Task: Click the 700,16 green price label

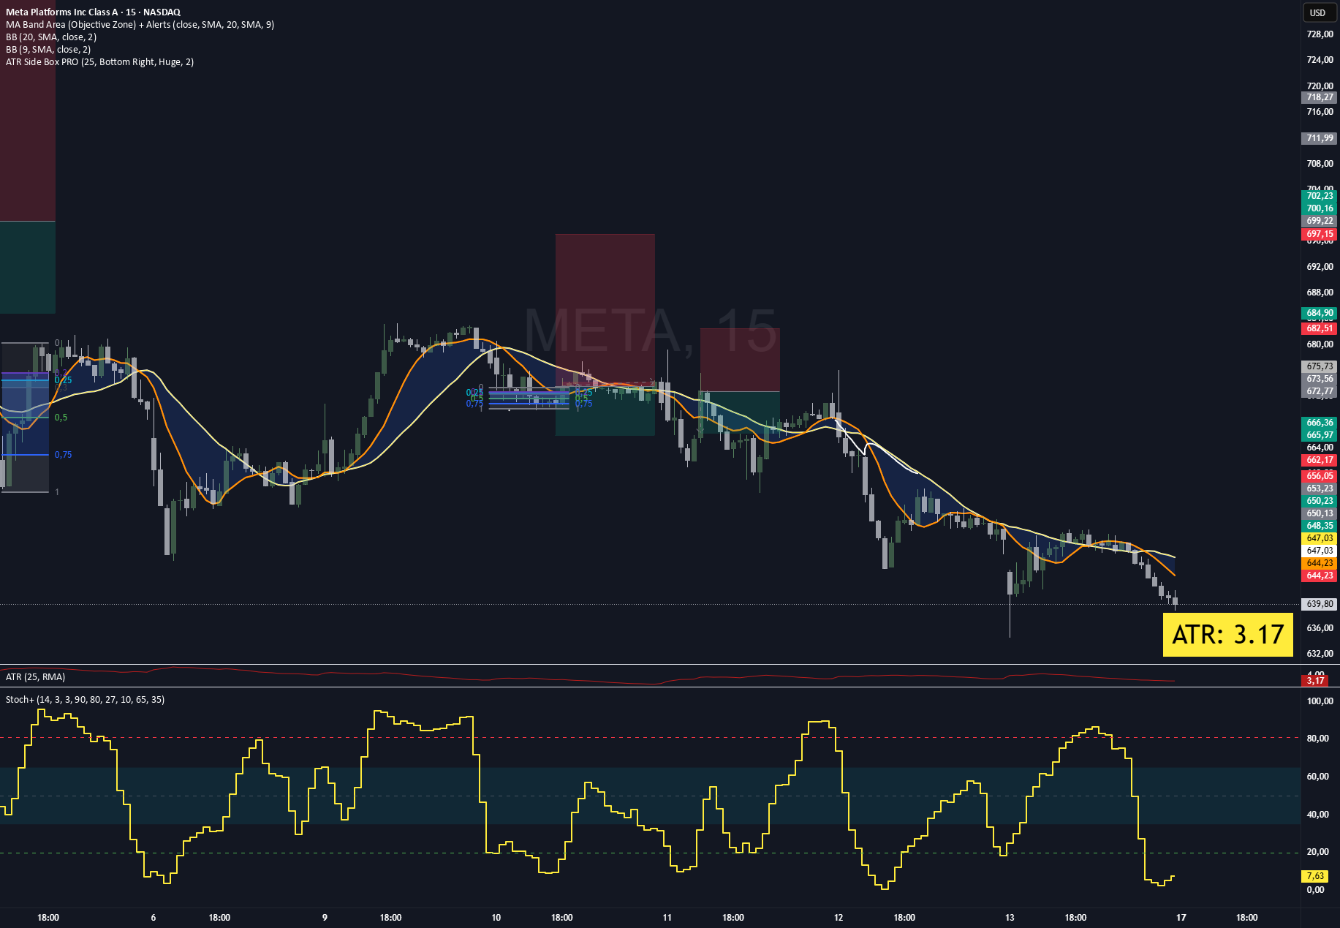Action: [x=1320, y=208]
